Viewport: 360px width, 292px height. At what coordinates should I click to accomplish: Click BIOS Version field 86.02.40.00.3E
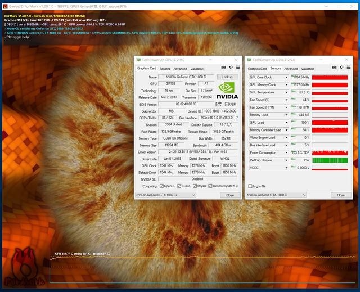186,104
